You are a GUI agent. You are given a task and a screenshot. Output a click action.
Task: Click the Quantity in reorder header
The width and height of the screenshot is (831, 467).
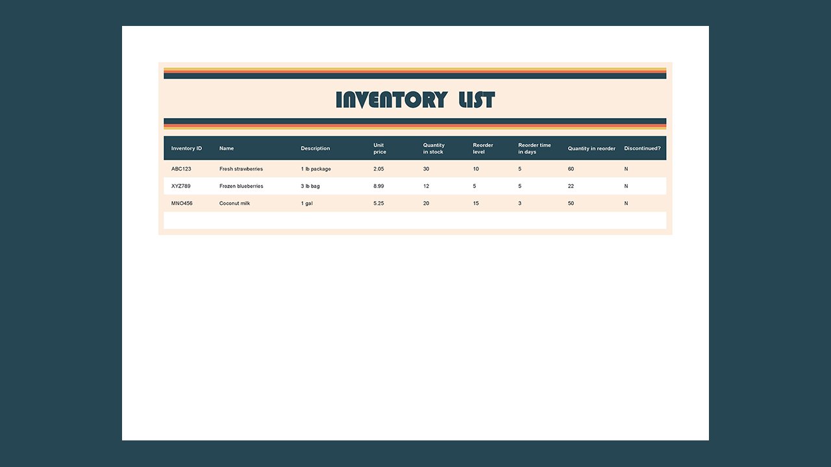[591, 148]
